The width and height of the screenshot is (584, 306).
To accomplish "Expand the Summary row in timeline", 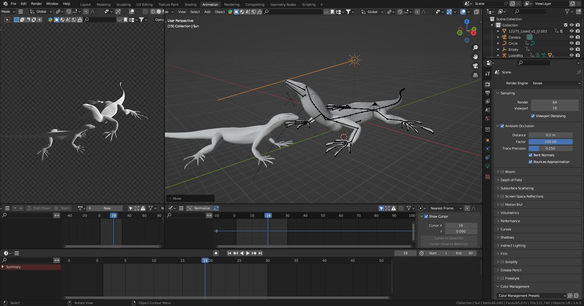I will (x=3, y=267).
